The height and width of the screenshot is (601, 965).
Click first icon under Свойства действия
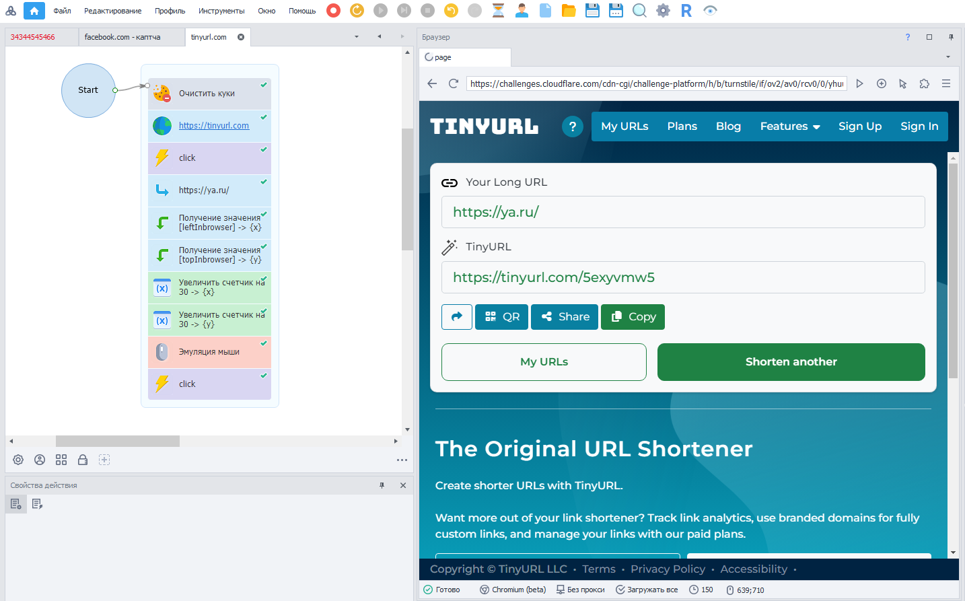pyautogui.click(x=16, y=504)
